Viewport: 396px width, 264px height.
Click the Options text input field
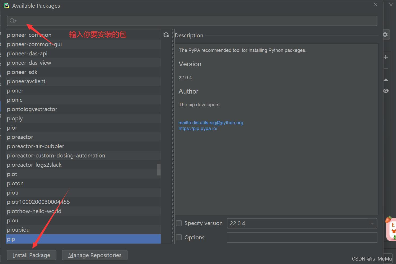point(302,237)
